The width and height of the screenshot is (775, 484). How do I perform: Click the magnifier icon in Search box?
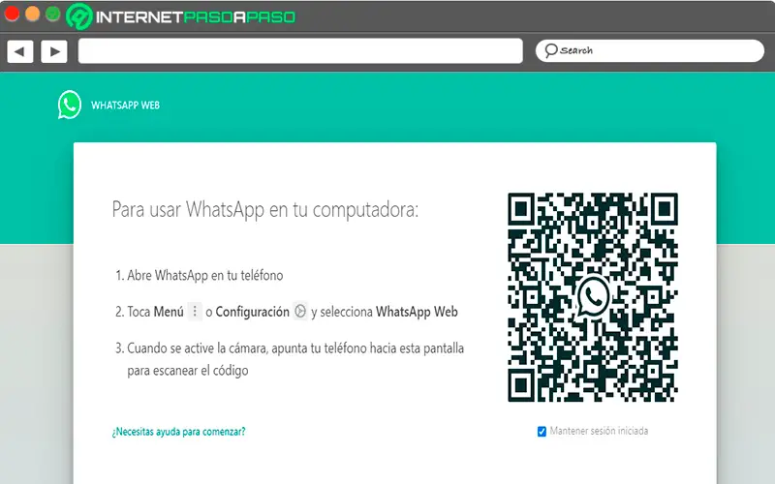[550, 50]
